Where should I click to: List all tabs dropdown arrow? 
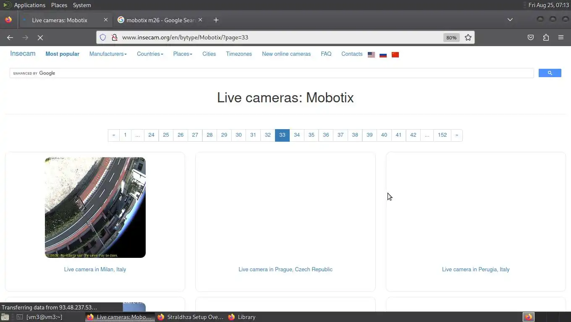pyautogui.click(x=510, y=20)
